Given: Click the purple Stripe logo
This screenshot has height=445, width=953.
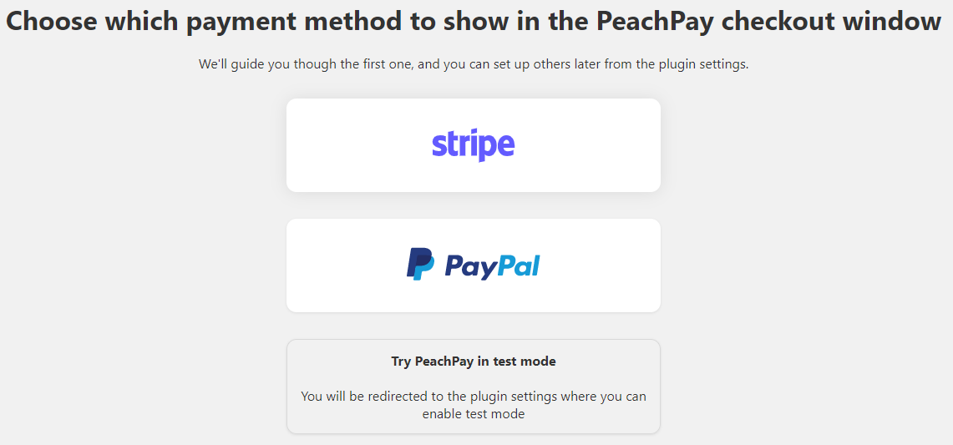Looking at the screenshot, I should click(x=473, y=146).
